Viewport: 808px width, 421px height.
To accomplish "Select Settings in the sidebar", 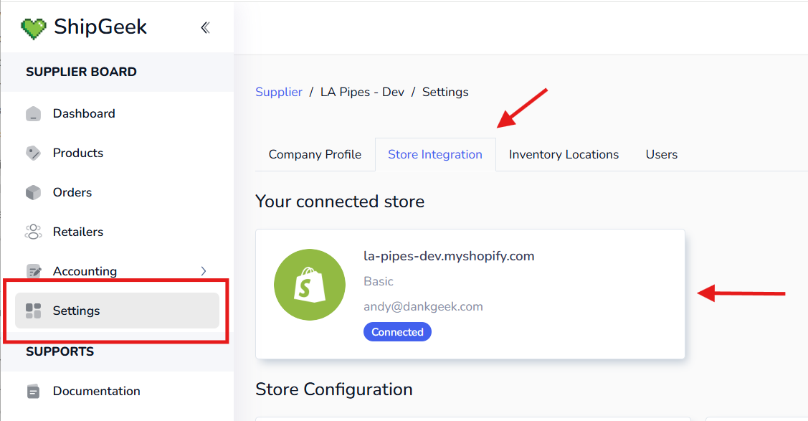I will click(x=117, y=311).
